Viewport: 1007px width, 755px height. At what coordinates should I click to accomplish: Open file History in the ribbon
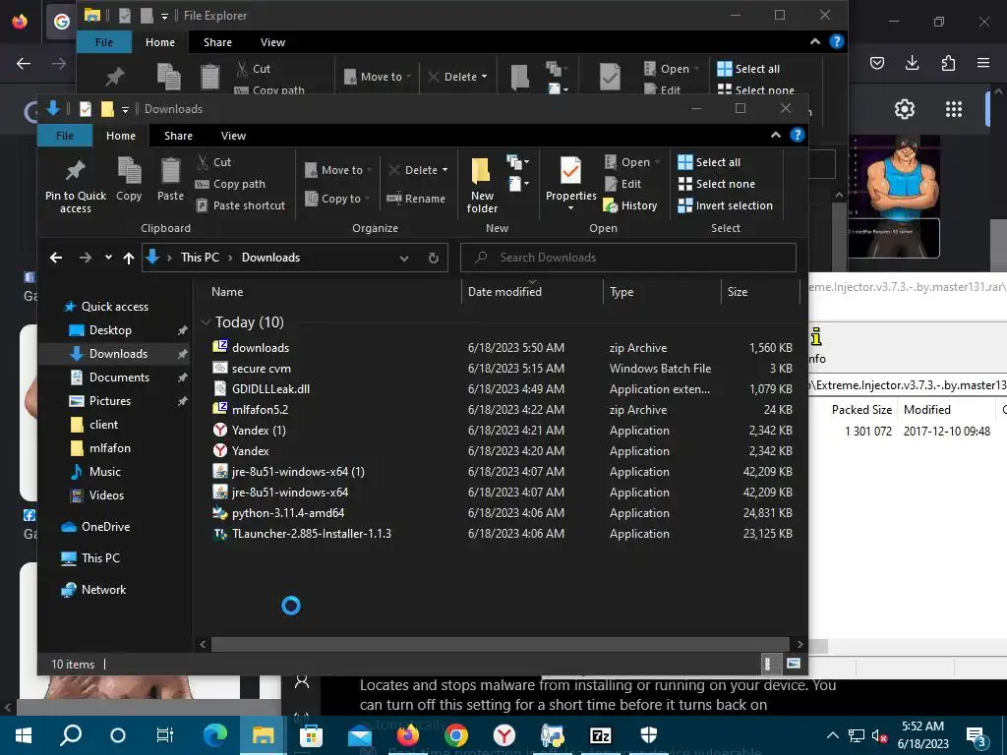point(630,205)
